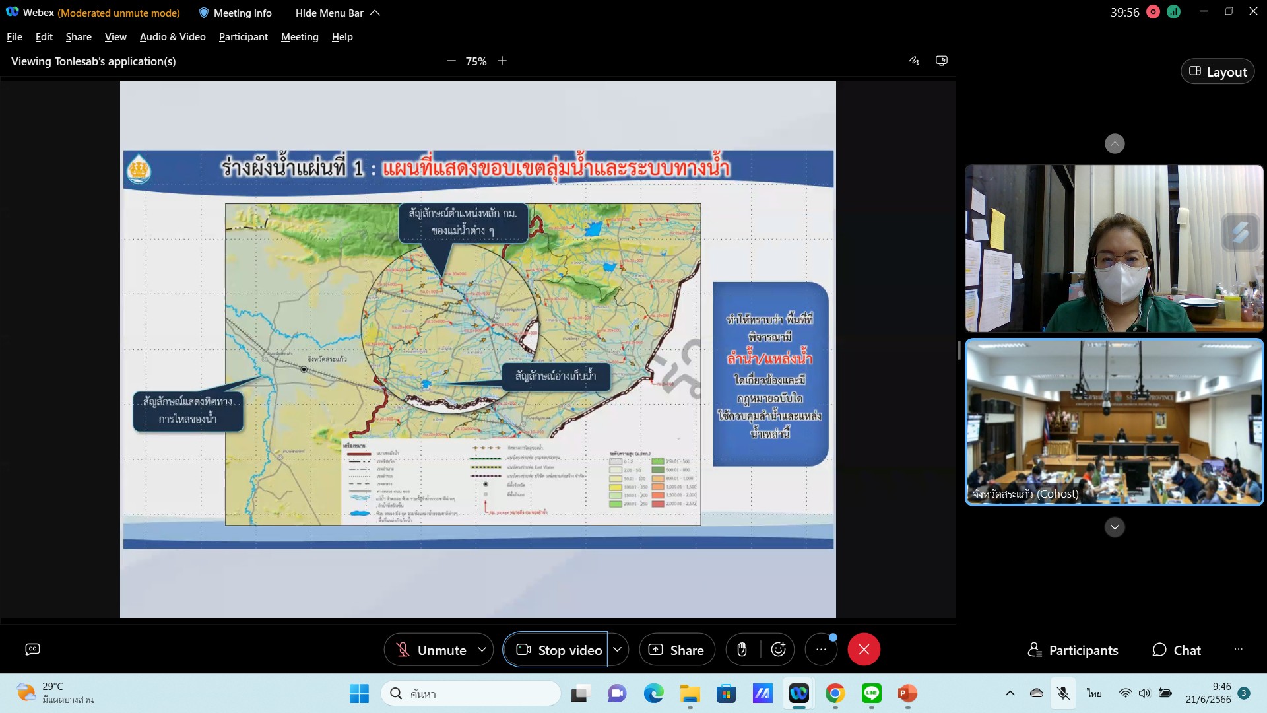
Task: Open the Help menu
Action: [342, 37]
